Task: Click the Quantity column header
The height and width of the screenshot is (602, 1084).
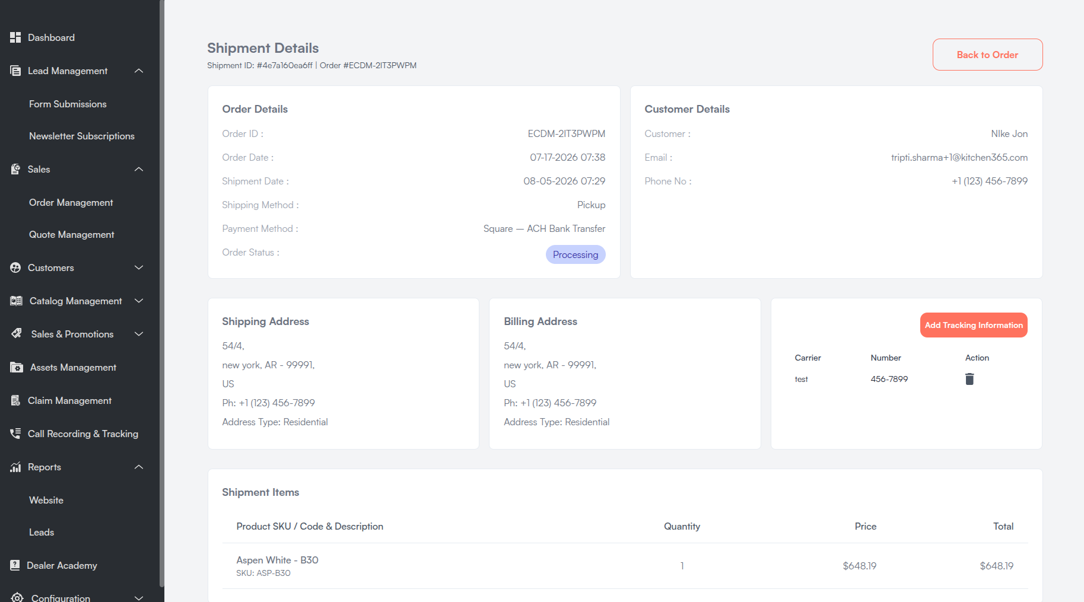Action: [x=682, y=526]
